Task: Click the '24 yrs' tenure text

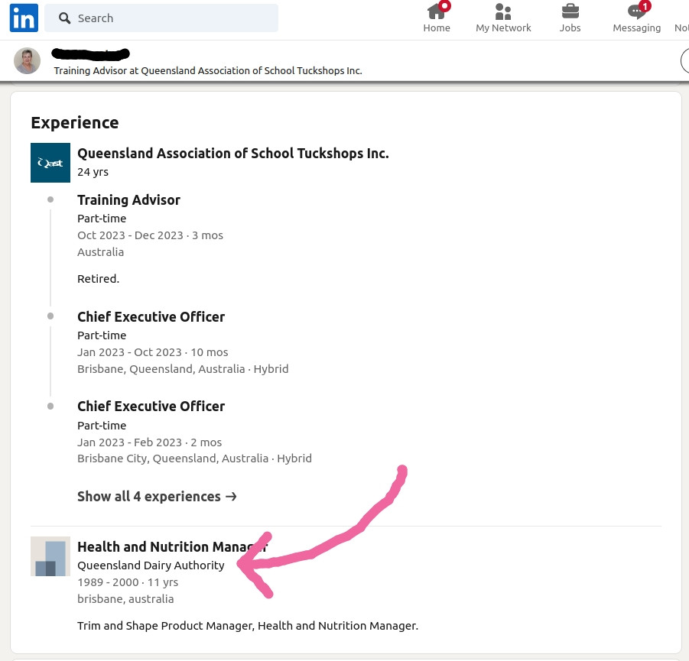Action: 93,172
